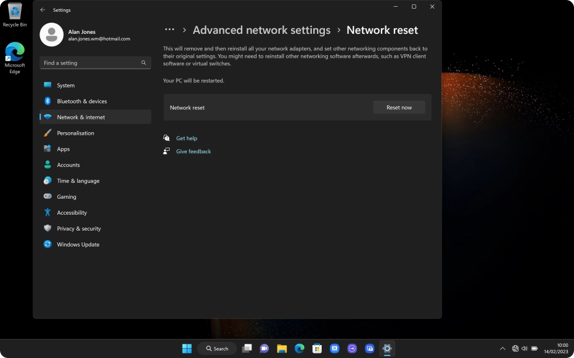
Task: Show hidden icons in system tray
Action: (x=502, y=349)
